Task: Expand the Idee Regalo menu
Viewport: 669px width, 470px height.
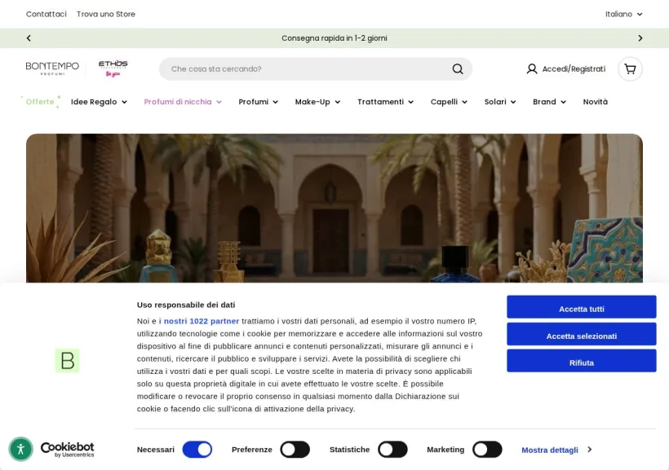Action: pyautogui.click(x=99, y=102)
